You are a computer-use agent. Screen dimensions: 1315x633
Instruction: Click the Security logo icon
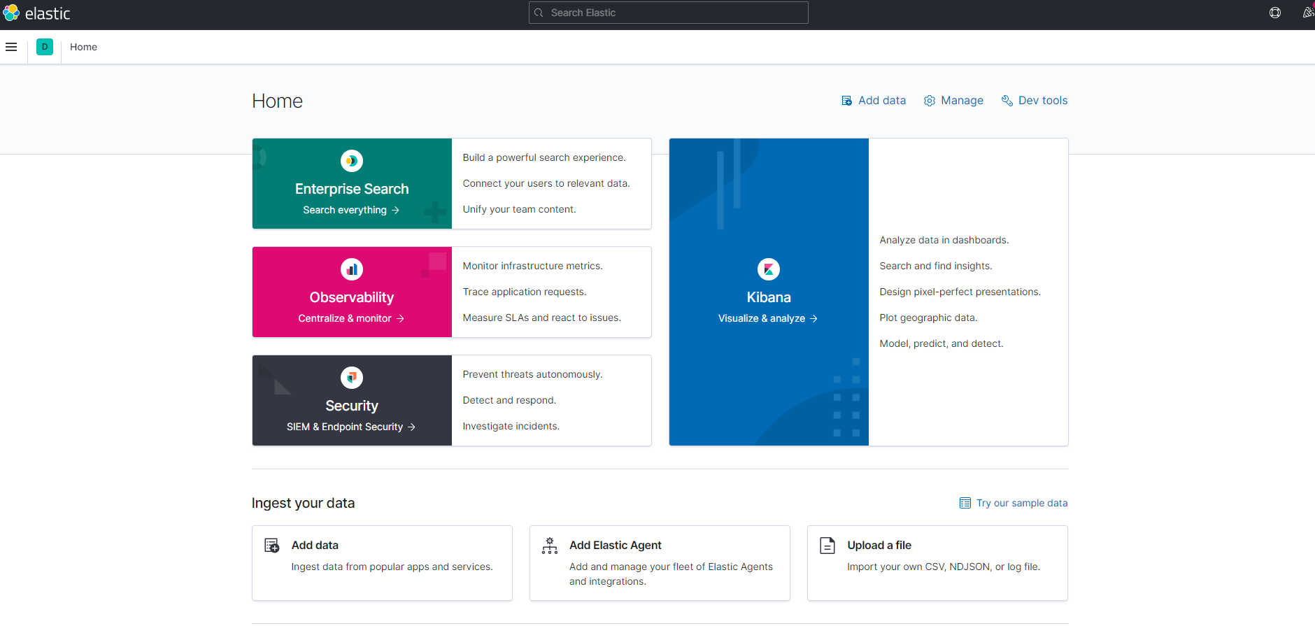pos(352,378)
